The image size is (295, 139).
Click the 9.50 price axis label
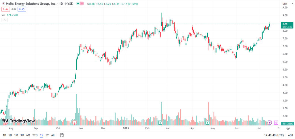[285, 7]
